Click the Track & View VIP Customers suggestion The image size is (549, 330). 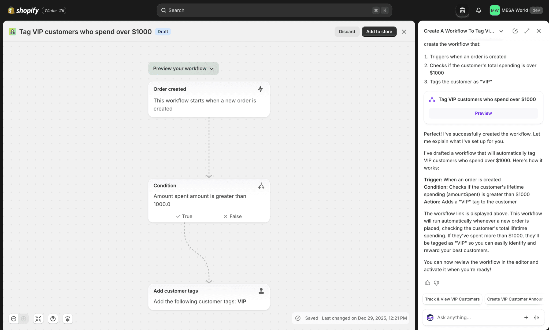coord(452,299)
